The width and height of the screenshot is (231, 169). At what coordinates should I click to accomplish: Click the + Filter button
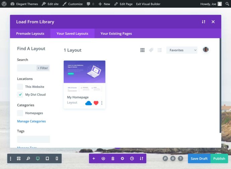pos(43,68)
